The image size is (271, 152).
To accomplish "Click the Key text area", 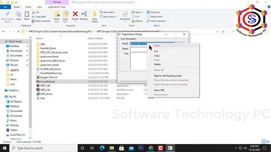I will 138,61.
